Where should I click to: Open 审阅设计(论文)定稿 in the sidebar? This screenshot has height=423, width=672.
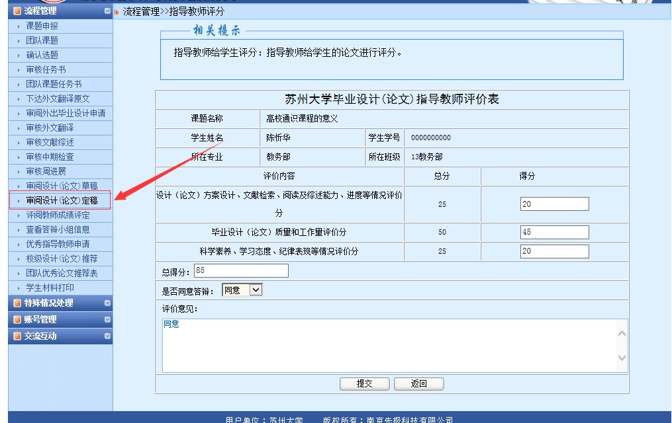[x=62, y=200]
